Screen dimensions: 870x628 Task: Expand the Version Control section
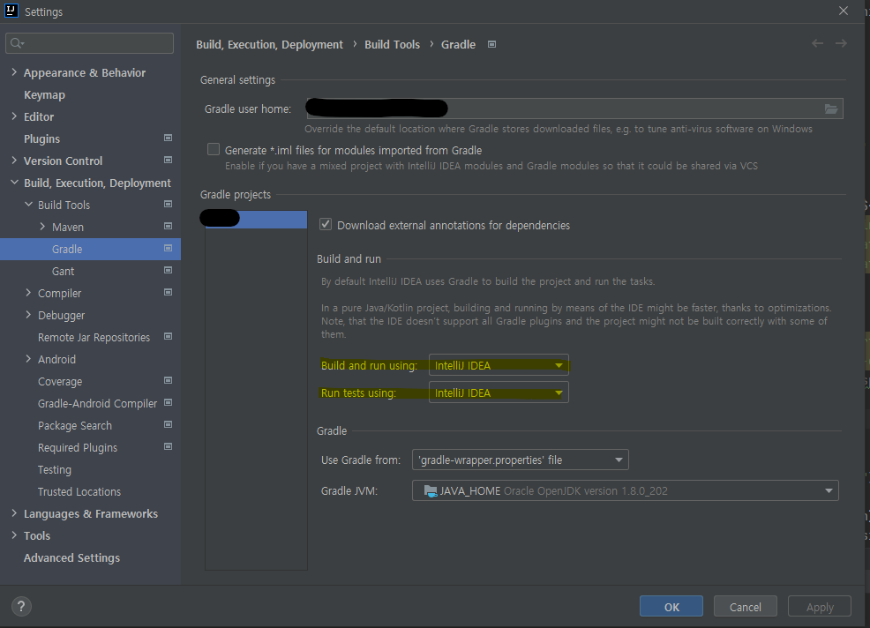pos(14,161)
